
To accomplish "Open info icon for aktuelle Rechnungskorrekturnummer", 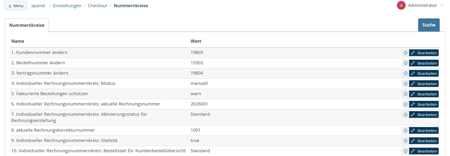I will point(405,130).
